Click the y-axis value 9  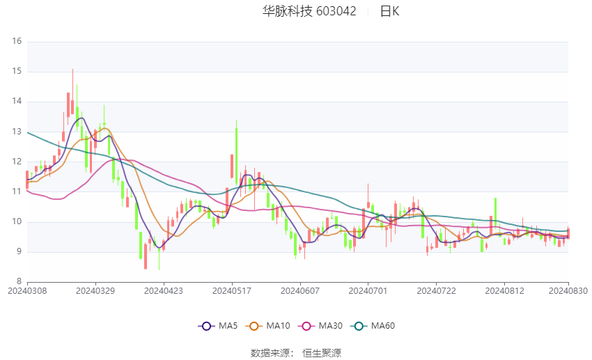coord(19,251)
